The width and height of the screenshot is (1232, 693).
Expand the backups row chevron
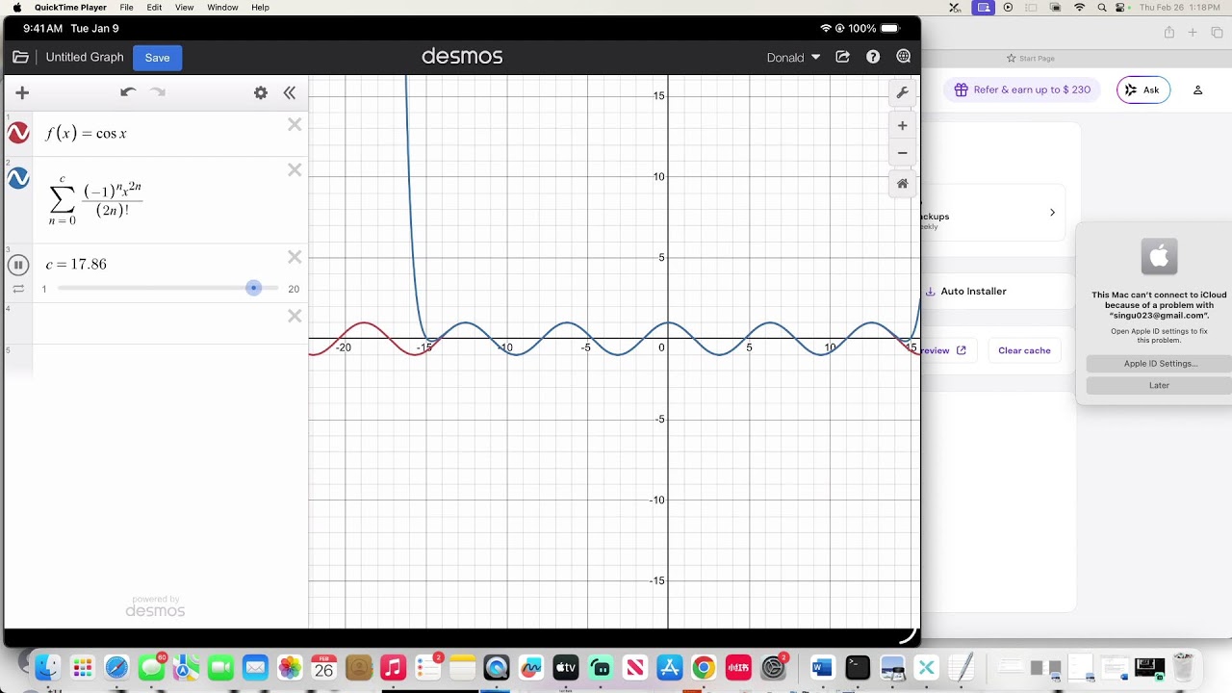click(1052, 213)
